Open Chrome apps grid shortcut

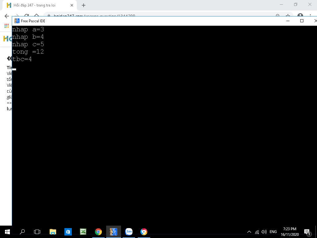[x=7, y=26]
